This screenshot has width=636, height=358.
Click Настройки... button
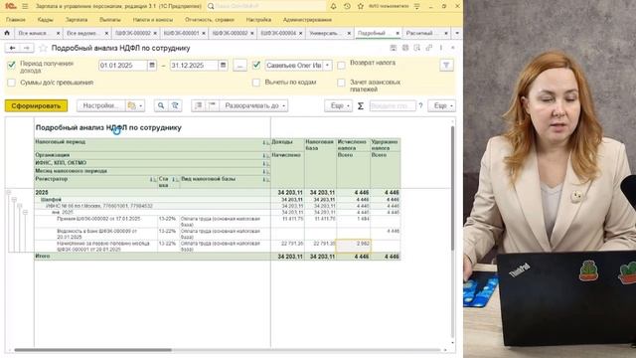100,105
